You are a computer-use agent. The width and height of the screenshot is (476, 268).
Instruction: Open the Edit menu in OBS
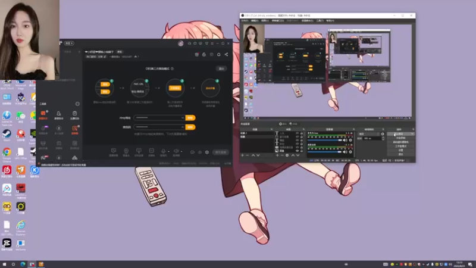click(x=255, y=21)
